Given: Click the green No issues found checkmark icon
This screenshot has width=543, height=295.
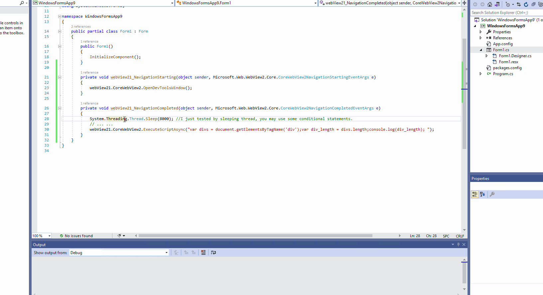Looking at the screenshot, I should click(x=62, y=236).
